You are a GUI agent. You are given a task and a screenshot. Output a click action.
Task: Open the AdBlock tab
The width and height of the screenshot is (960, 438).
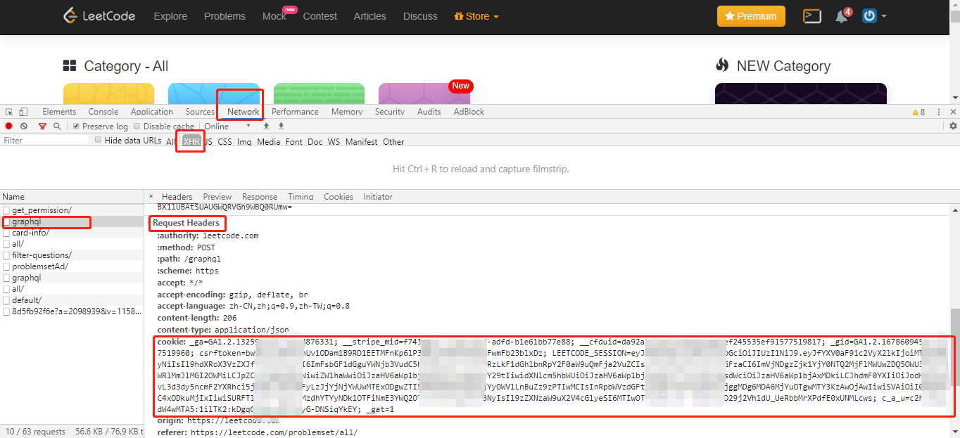tap(469, 112)
